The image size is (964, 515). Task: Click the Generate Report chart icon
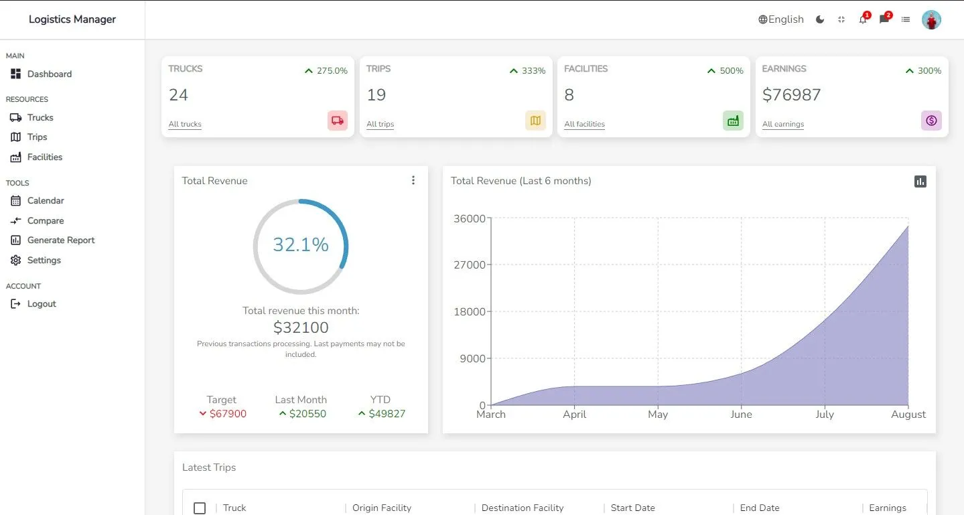point(16,240)
